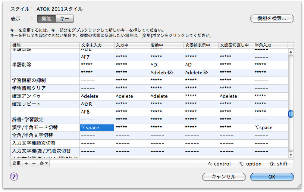
Task: Select the 全角/半角文字切替 row
Action: coord(149,136)
